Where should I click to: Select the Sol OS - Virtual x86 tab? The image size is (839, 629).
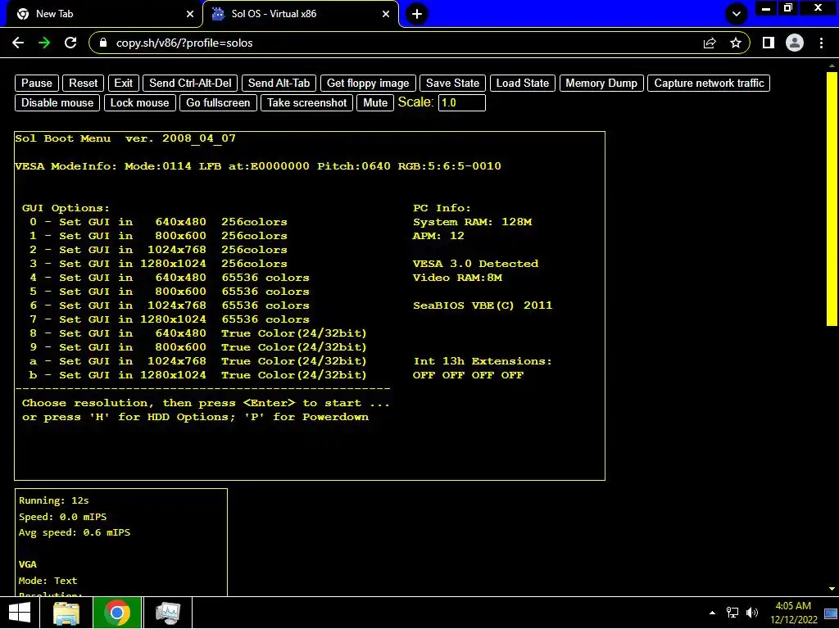pos(301,14)
